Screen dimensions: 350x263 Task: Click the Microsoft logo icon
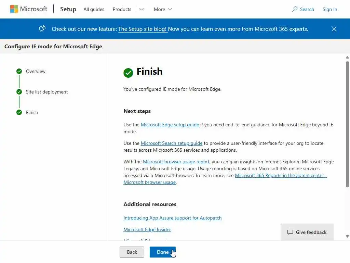[14, 9]
